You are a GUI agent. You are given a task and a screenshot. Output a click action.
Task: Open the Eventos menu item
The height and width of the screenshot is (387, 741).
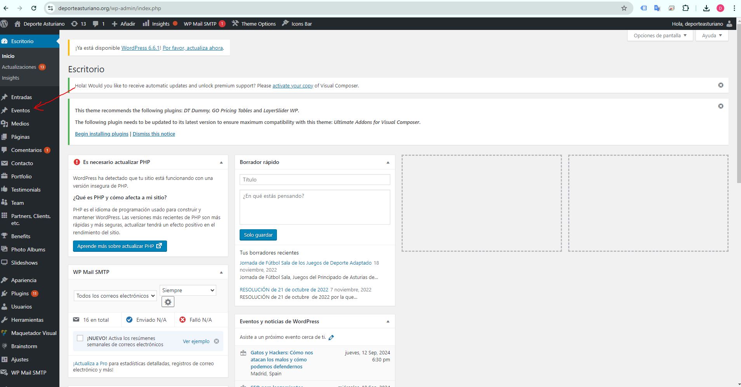click(x=21, y=110)
